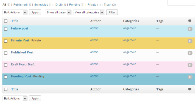View the Trash posts list
The image size is (195, 103).
pyautogui.click(x=108, y=5)
